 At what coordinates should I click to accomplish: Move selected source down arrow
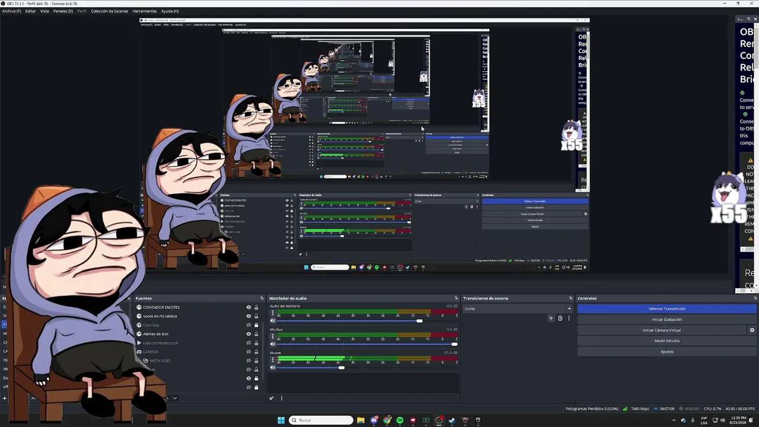pos(175,398)
